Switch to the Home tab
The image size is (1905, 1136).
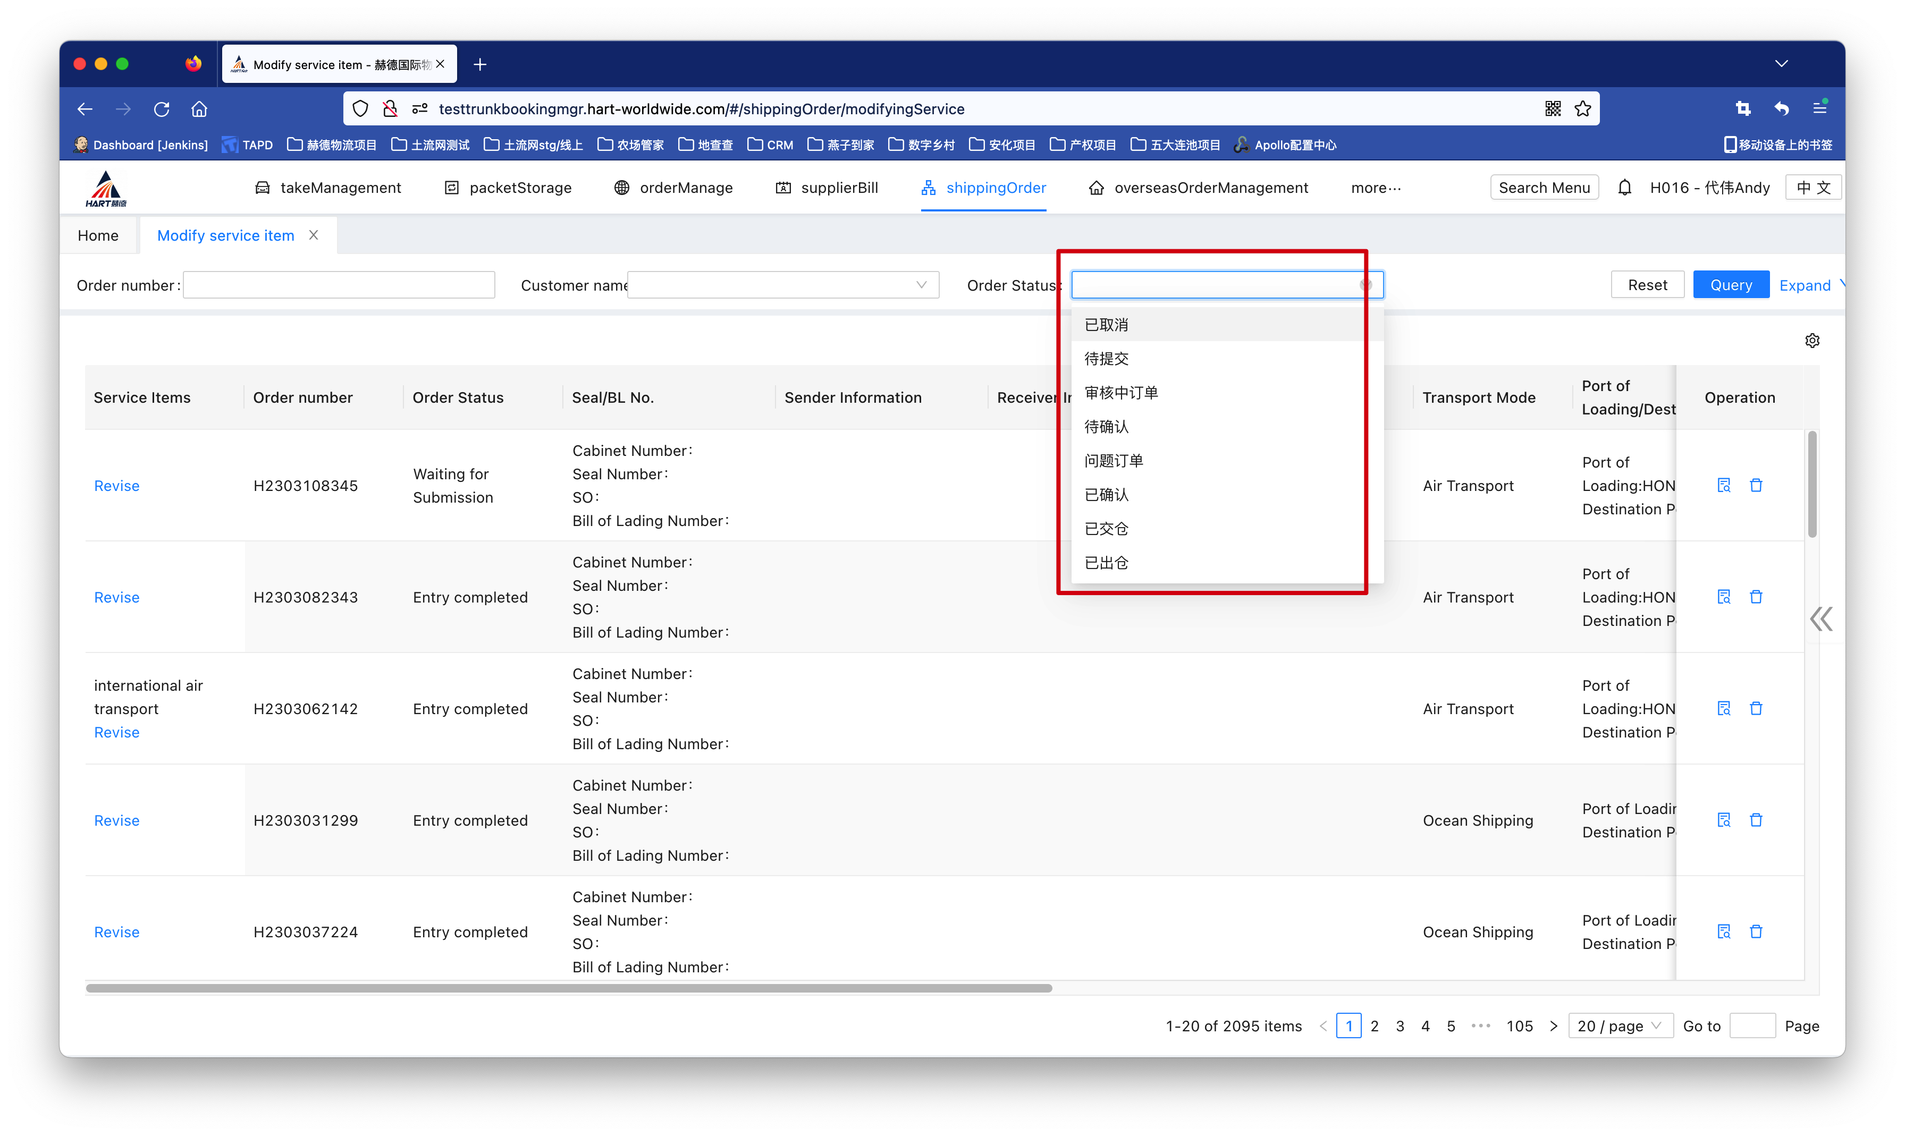98,236
